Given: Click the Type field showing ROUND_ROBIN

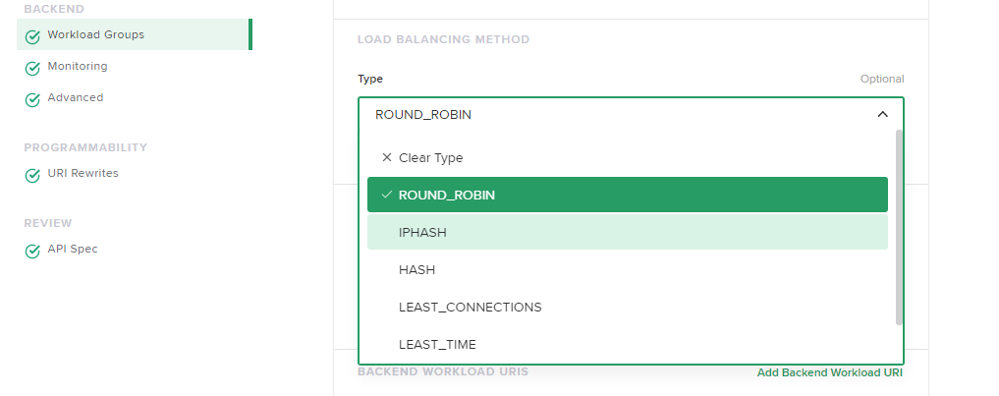Looking at the screenshot, I should [x=609, y=114].
